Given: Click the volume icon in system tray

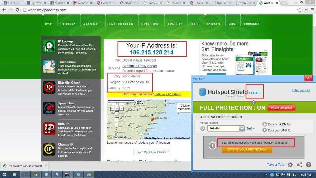Looking at the screenshot, I should tap(294, 175).
